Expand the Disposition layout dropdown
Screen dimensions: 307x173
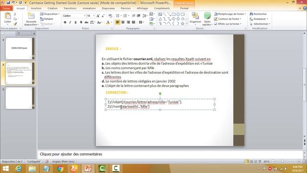[x=50, y=14]
